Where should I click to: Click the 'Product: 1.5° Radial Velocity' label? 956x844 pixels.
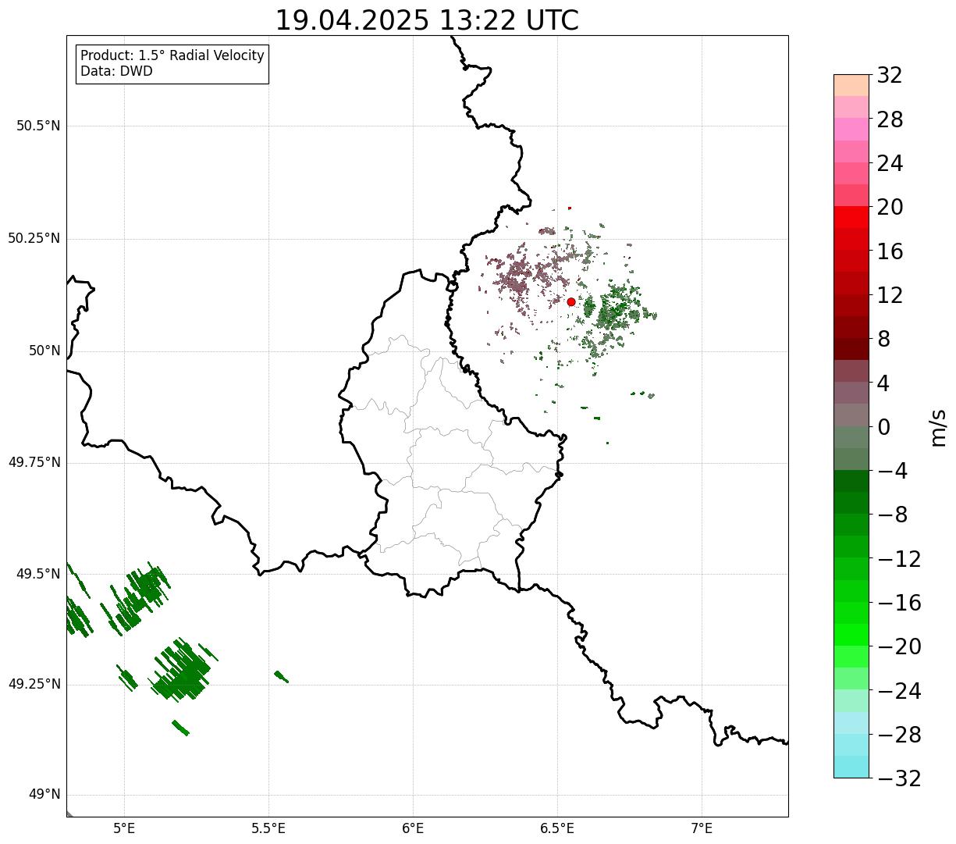(x=172, y=56)
